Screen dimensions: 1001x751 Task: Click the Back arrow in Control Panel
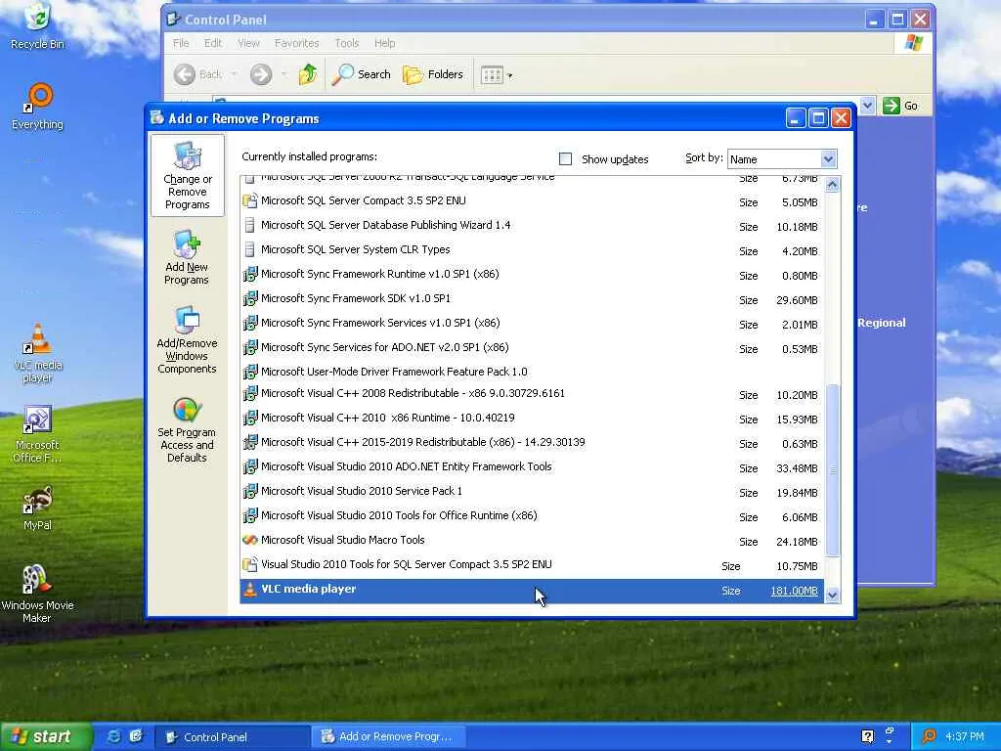(x=185, y=74)
